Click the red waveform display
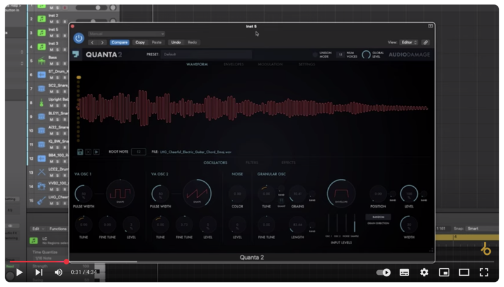Screen dimensions: 504x287 [253, 108]
